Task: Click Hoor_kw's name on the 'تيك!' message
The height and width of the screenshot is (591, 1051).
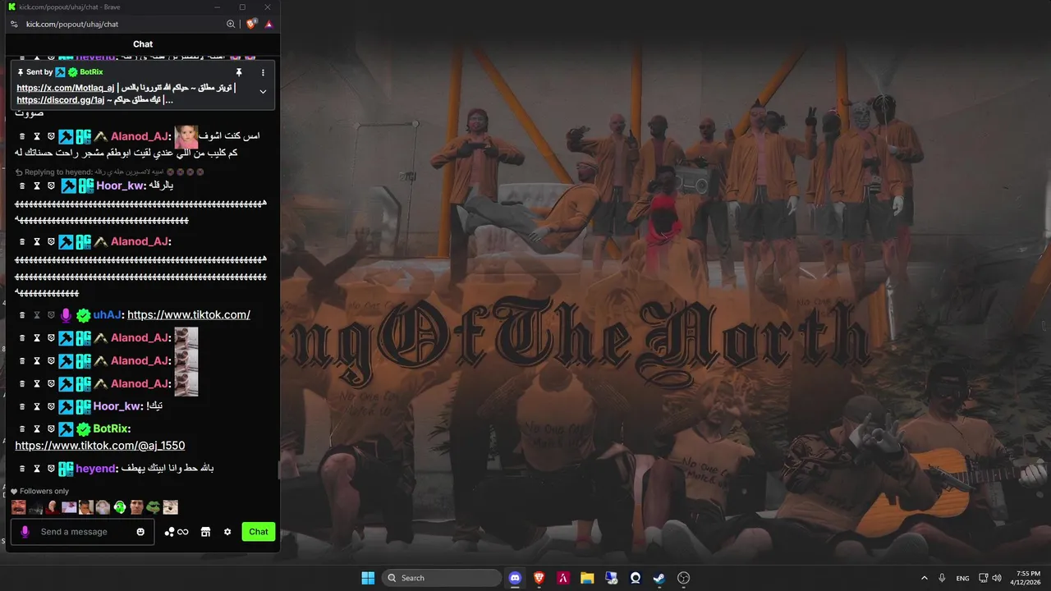Action: pos(117,406)
